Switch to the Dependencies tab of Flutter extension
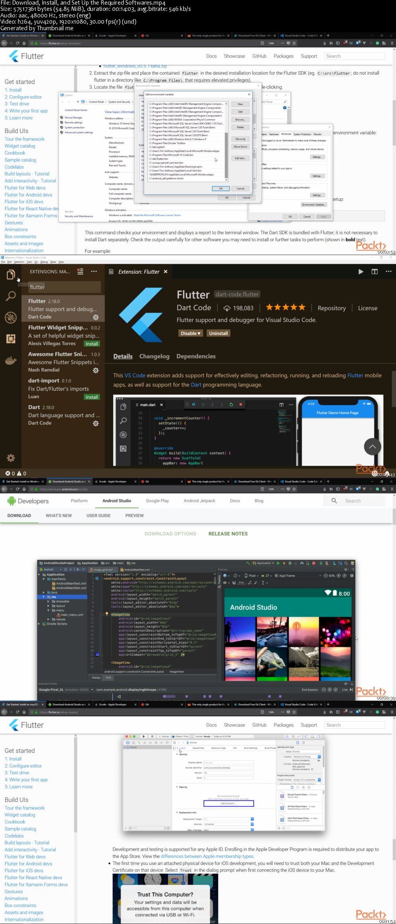Image resolution: width=396 pixels, height=924 pixels. pos(196,356)
